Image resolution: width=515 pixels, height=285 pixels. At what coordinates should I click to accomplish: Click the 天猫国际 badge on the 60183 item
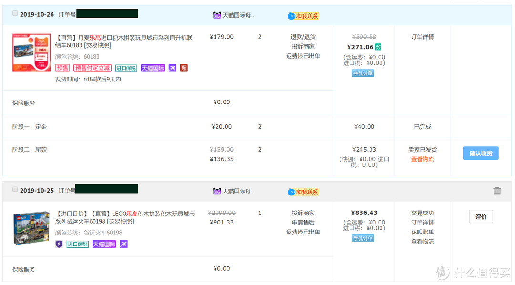pos(153,68)
